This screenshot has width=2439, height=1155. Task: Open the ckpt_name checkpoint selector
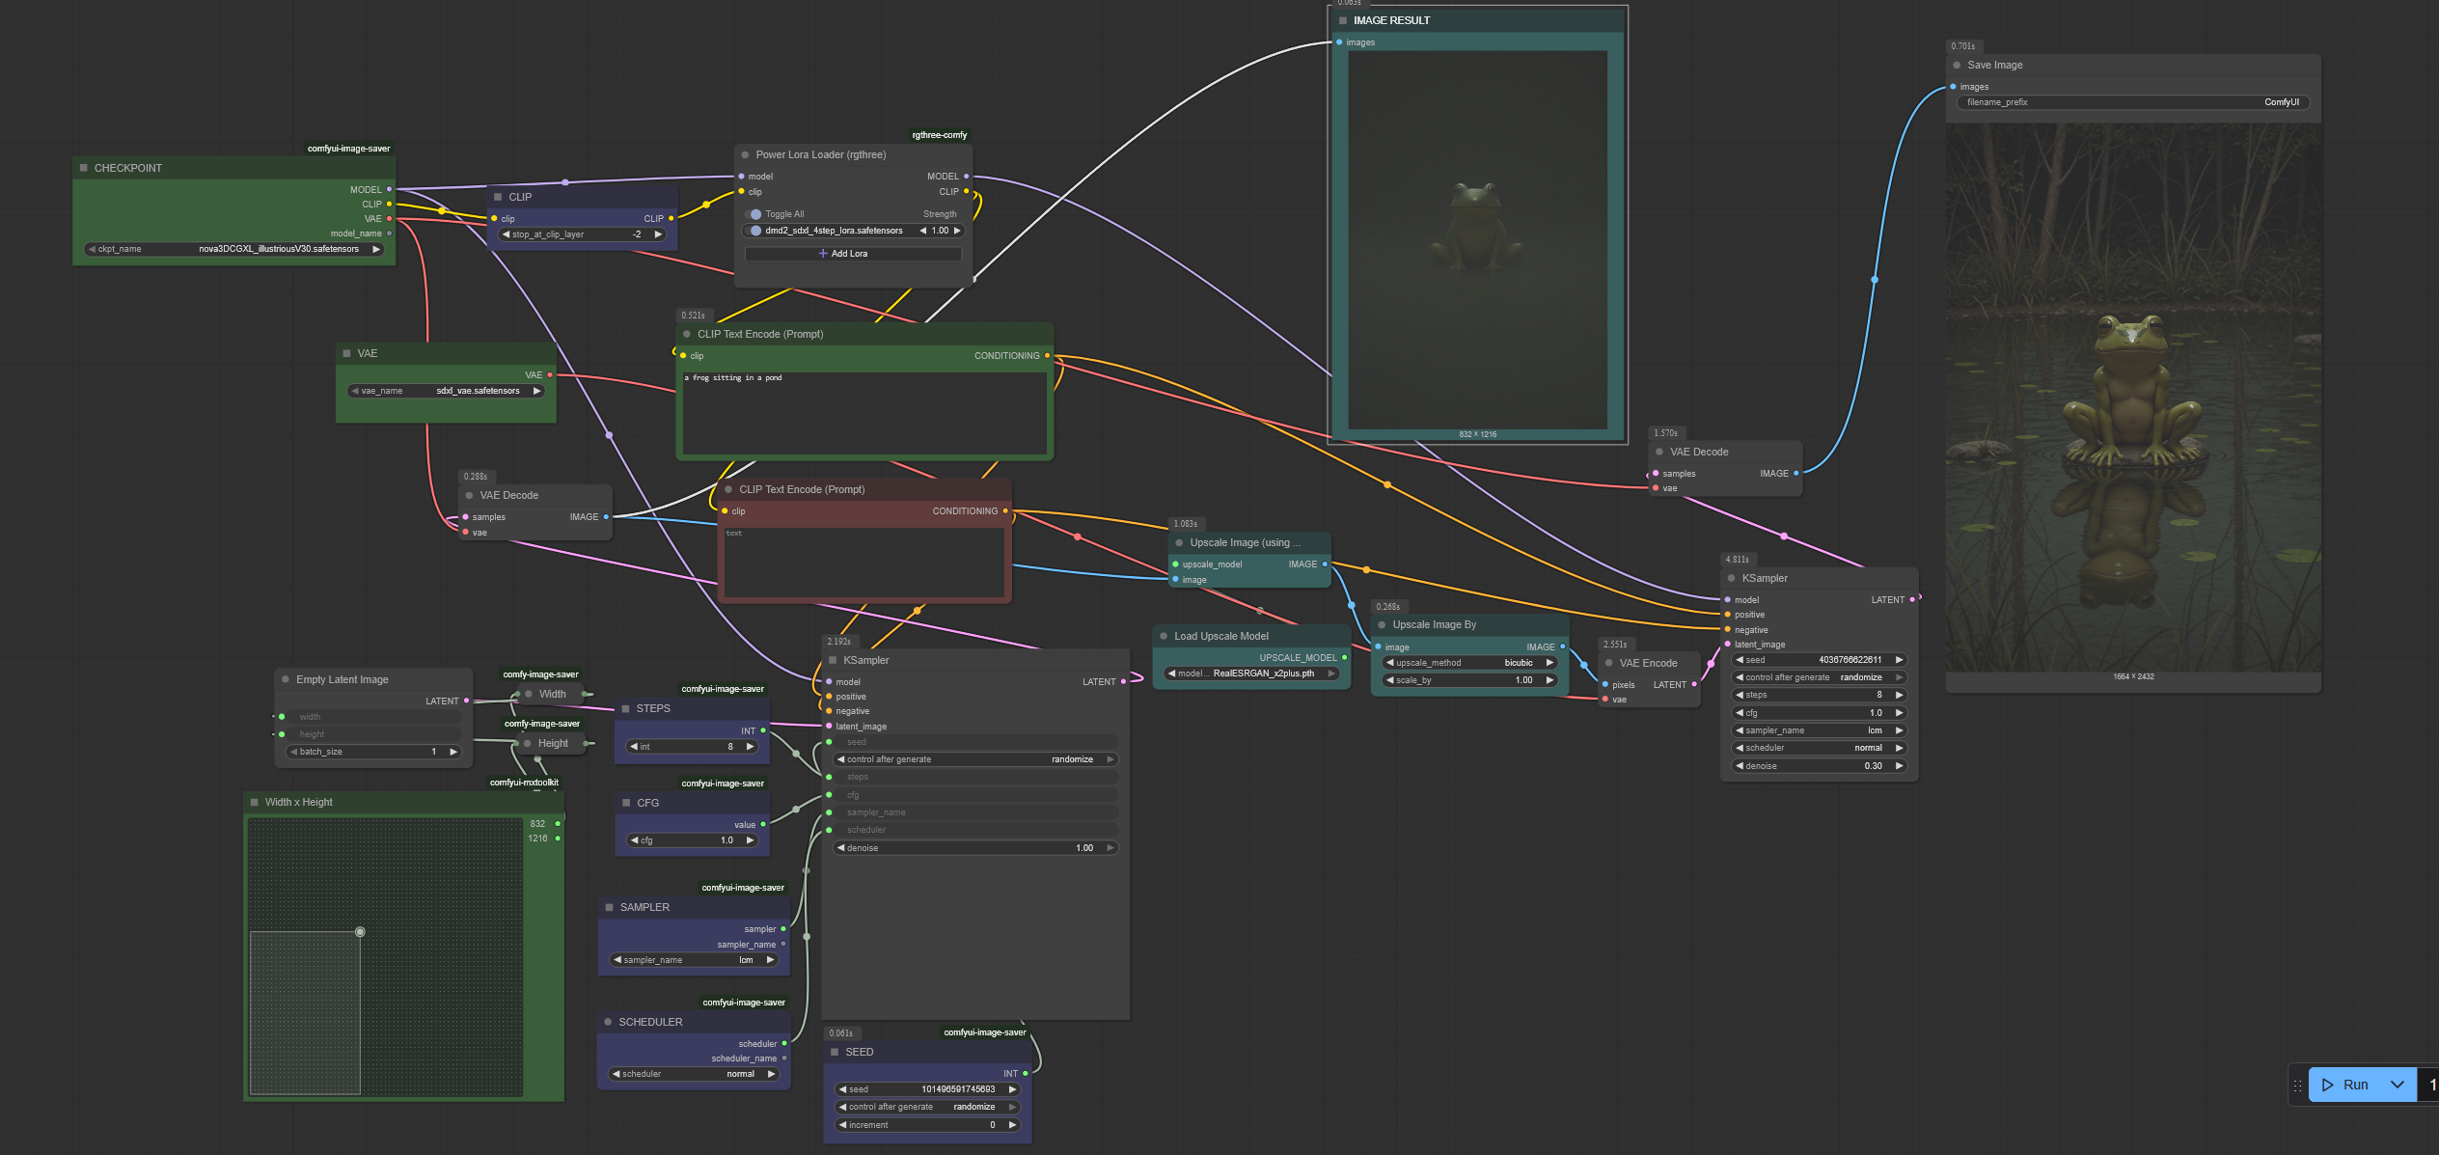coord(234,249)
